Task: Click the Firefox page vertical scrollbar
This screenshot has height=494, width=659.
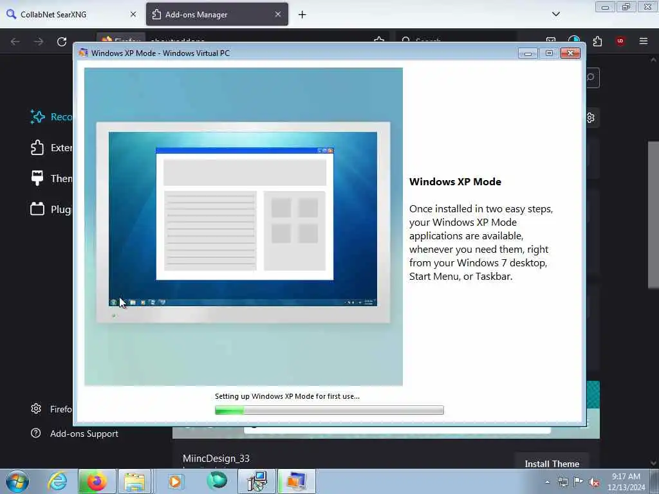Action: pyautogui.click(x=653, y=215)
